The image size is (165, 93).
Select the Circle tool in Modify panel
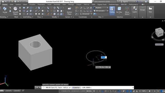point(54,11)
